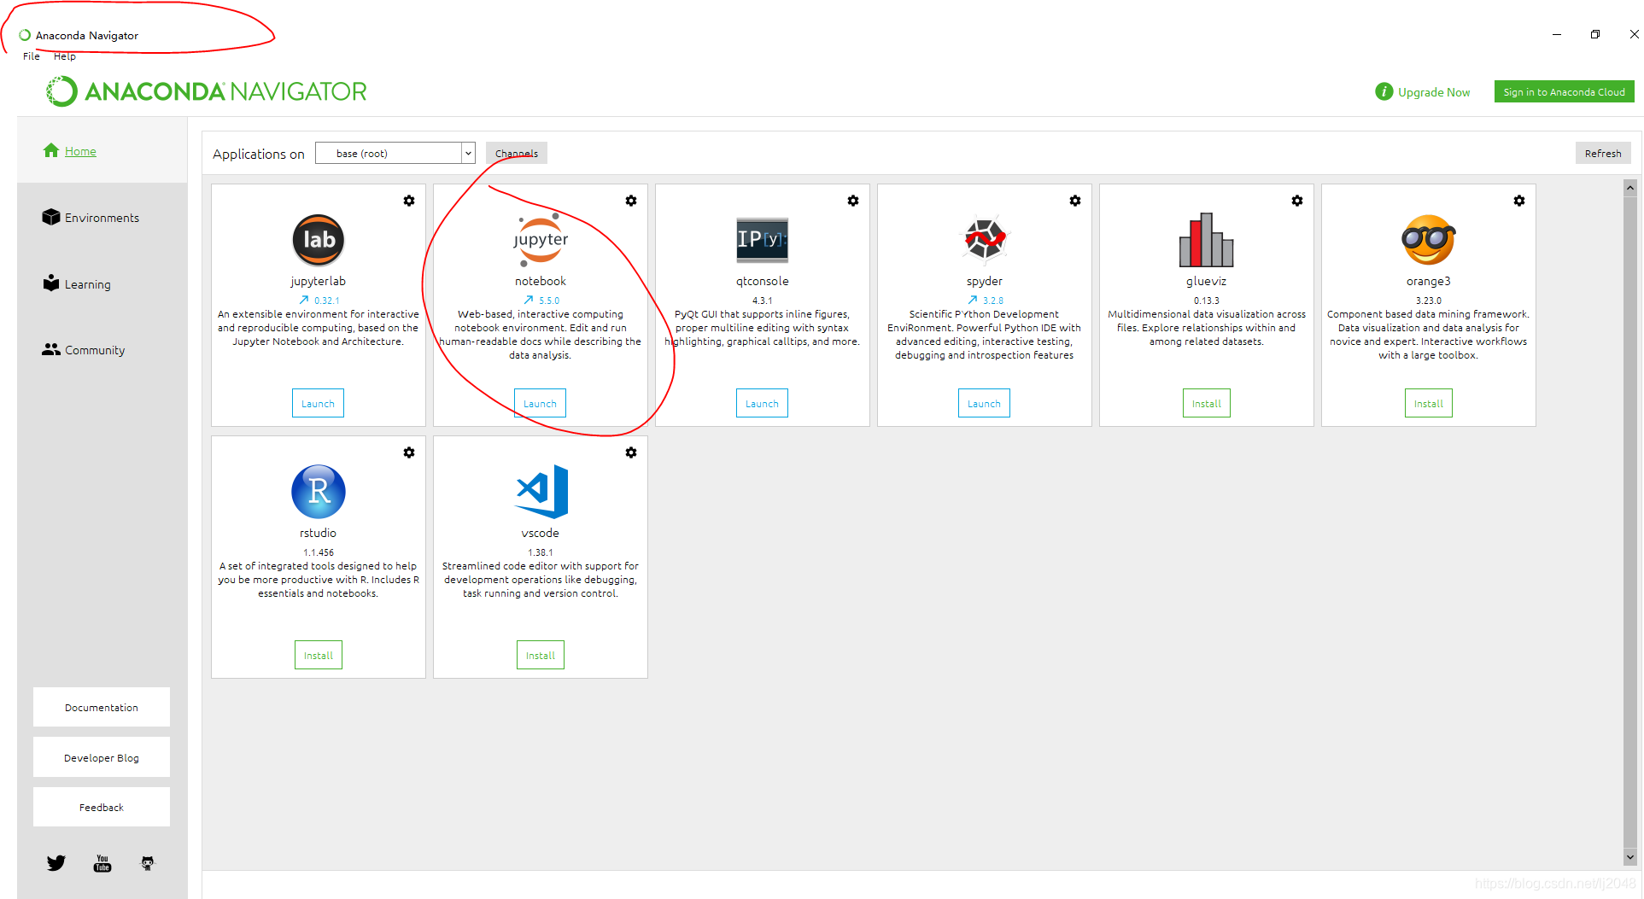The height and width of the screenshot is (899, 1644).
Task: Open the Documentation link
Action: coord(102,708)
